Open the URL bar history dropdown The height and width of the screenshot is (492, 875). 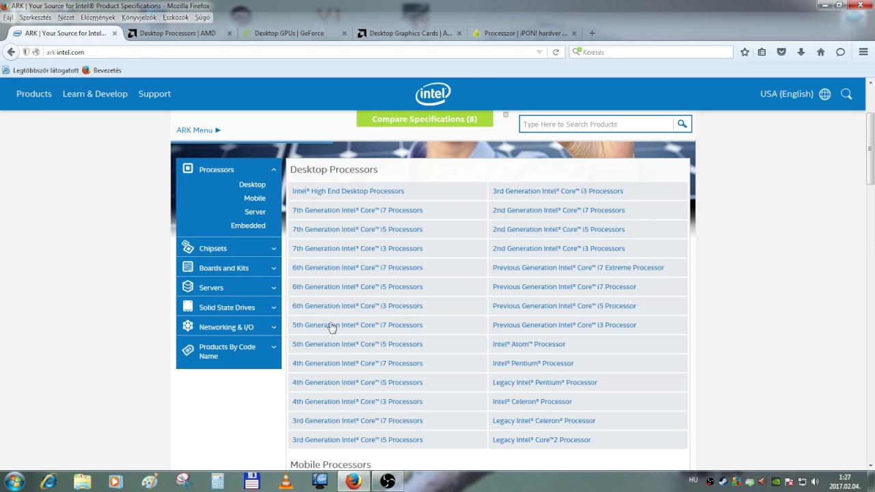[x=539, y=52]
